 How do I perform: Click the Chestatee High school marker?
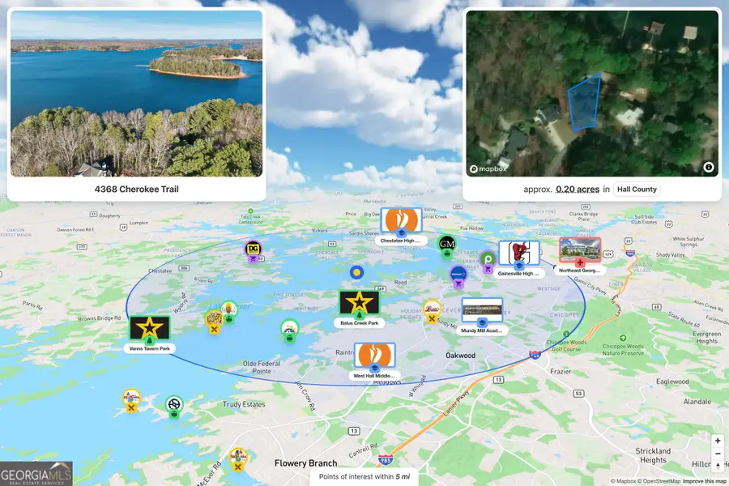point(402,221)
